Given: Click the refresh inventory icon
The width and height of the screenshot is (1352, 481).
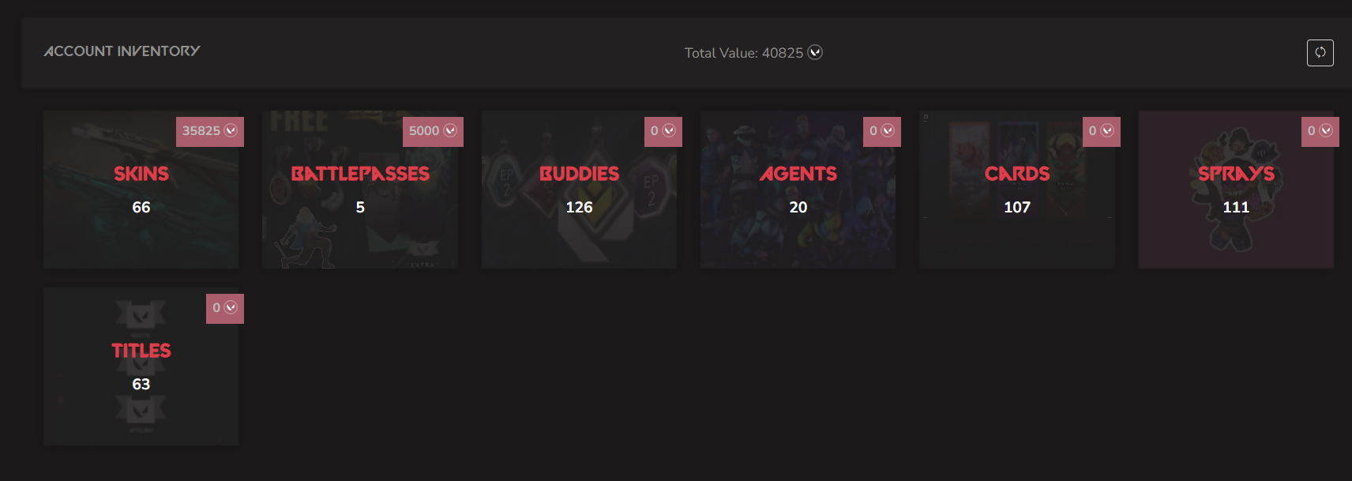Looking at the screenshot, I should (x=1320, y=53).
